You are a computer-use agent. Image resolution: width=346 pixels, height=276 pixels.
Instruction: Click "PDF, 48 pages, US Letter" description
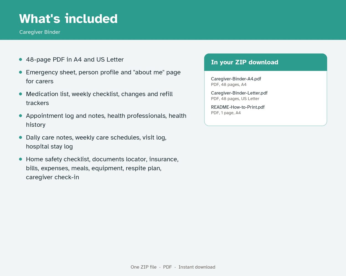pyautogui.click(x=235, y=99)
